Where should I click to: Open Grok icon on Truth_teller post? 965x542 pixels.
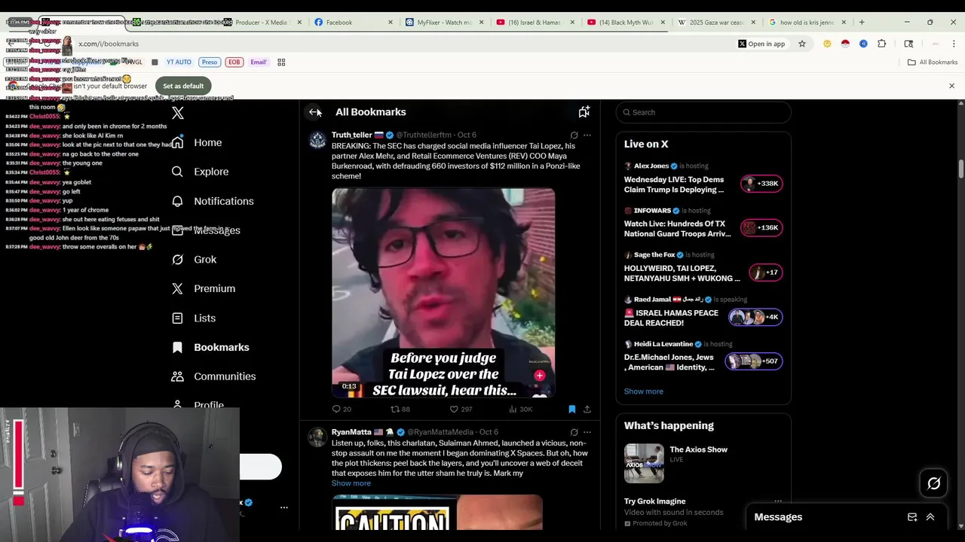(574, 135)
